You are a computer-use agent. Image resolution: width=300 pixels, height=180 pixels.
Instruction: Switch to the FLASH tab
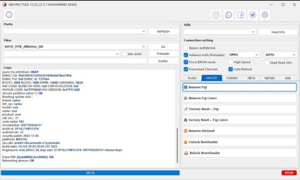point(192,78)
